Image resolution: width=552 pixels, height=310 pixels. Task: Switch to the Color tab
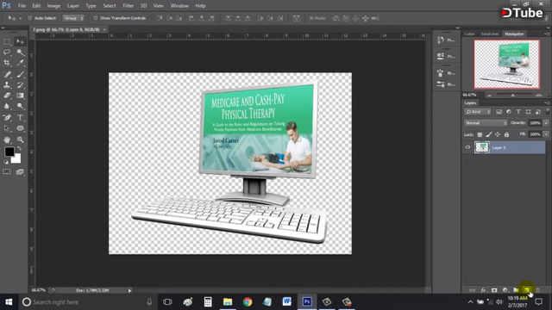(469, 34)
